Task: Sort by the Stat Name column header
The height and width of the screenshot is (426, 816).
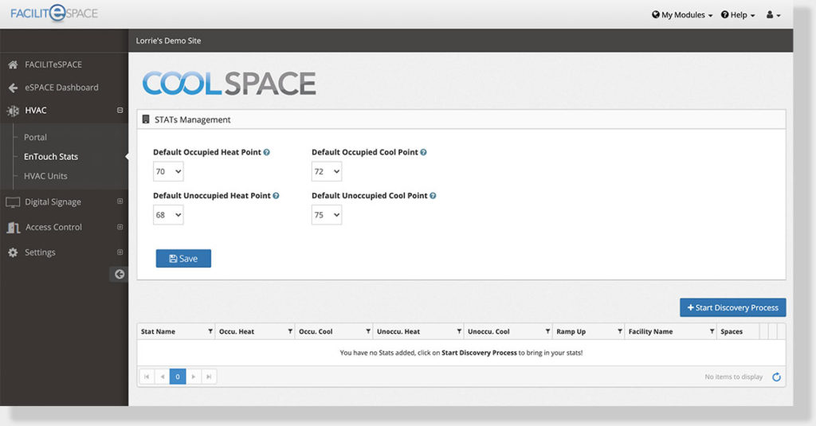Action: (x=159, y=331)
